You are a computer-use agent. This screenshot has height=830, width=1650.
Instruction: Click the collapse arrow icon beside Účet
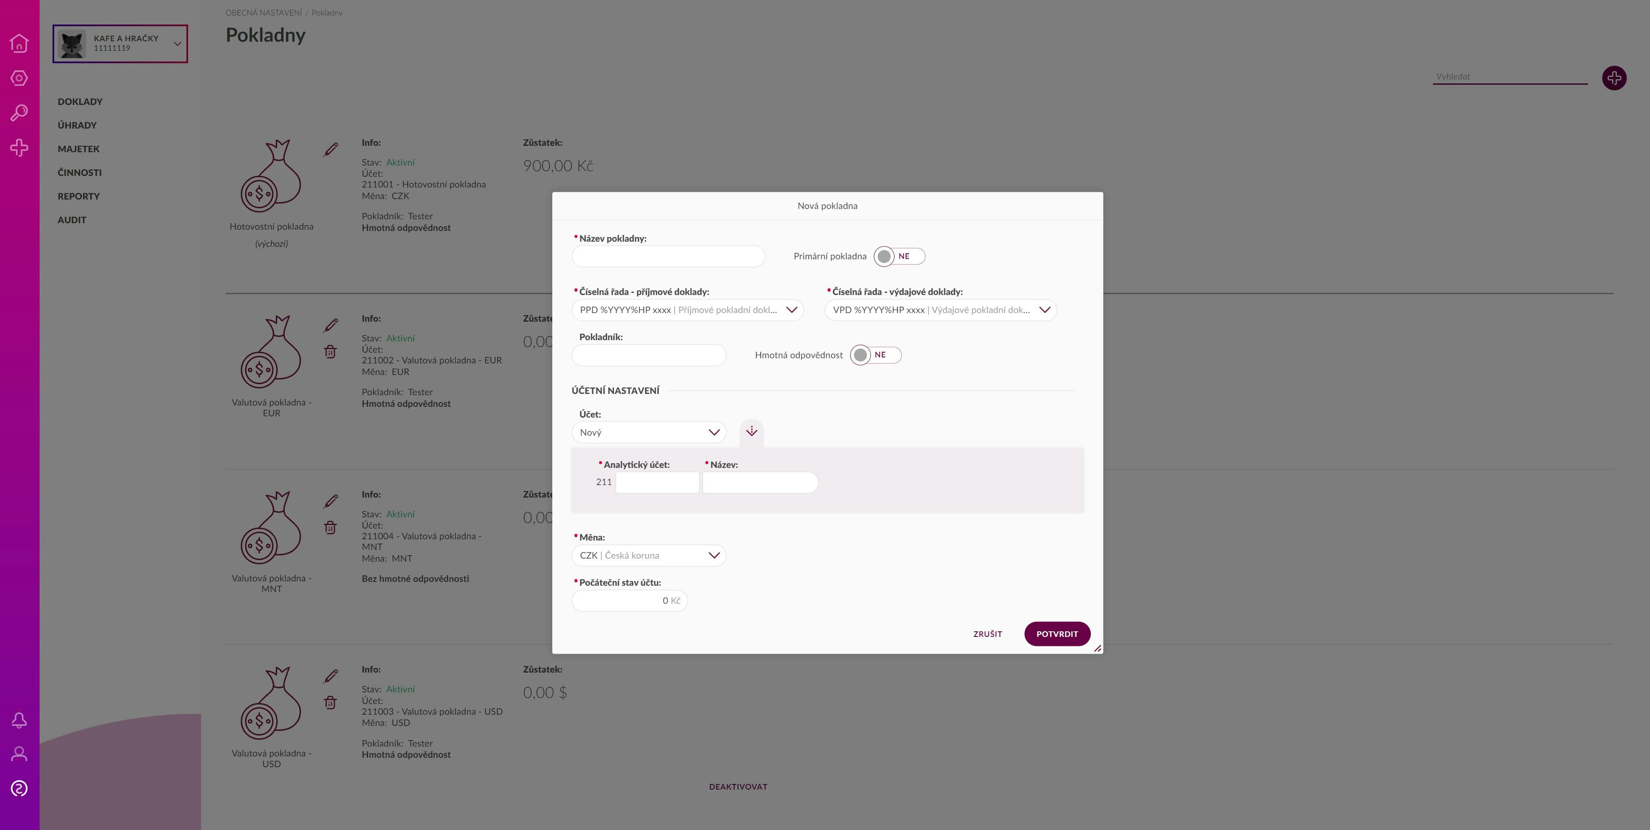point(751,432)
